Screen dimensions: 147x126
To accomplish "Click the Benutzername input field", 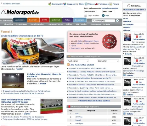I will [90, 12].
